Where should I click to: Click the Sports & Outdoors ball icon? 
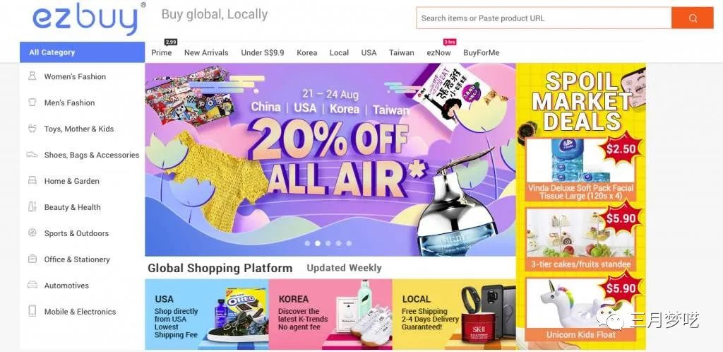pos(32,233)
